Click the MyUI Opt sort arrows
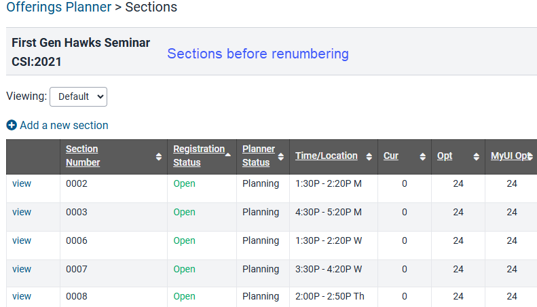This screenshot has height=307, width=537. coord(530,157)
